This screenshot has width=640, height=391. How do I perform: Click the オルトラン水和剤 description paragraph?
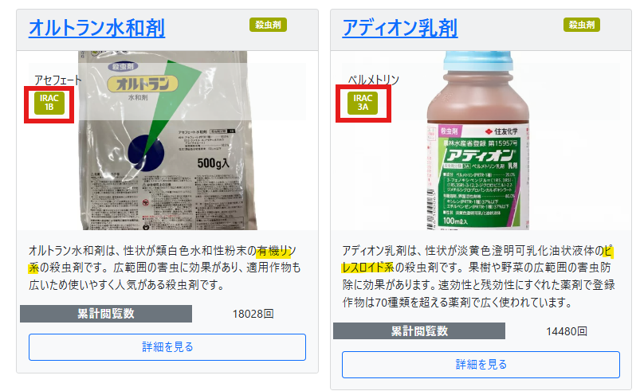coord(165,268)
